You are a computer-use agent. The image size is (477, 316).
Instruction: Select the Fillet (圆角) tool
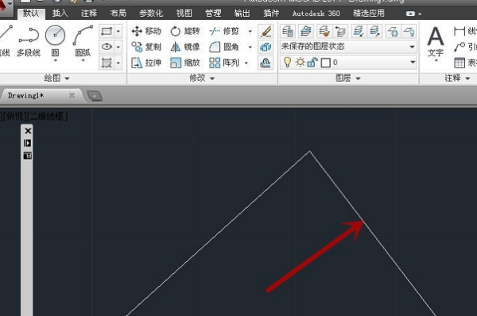(224, 47)
